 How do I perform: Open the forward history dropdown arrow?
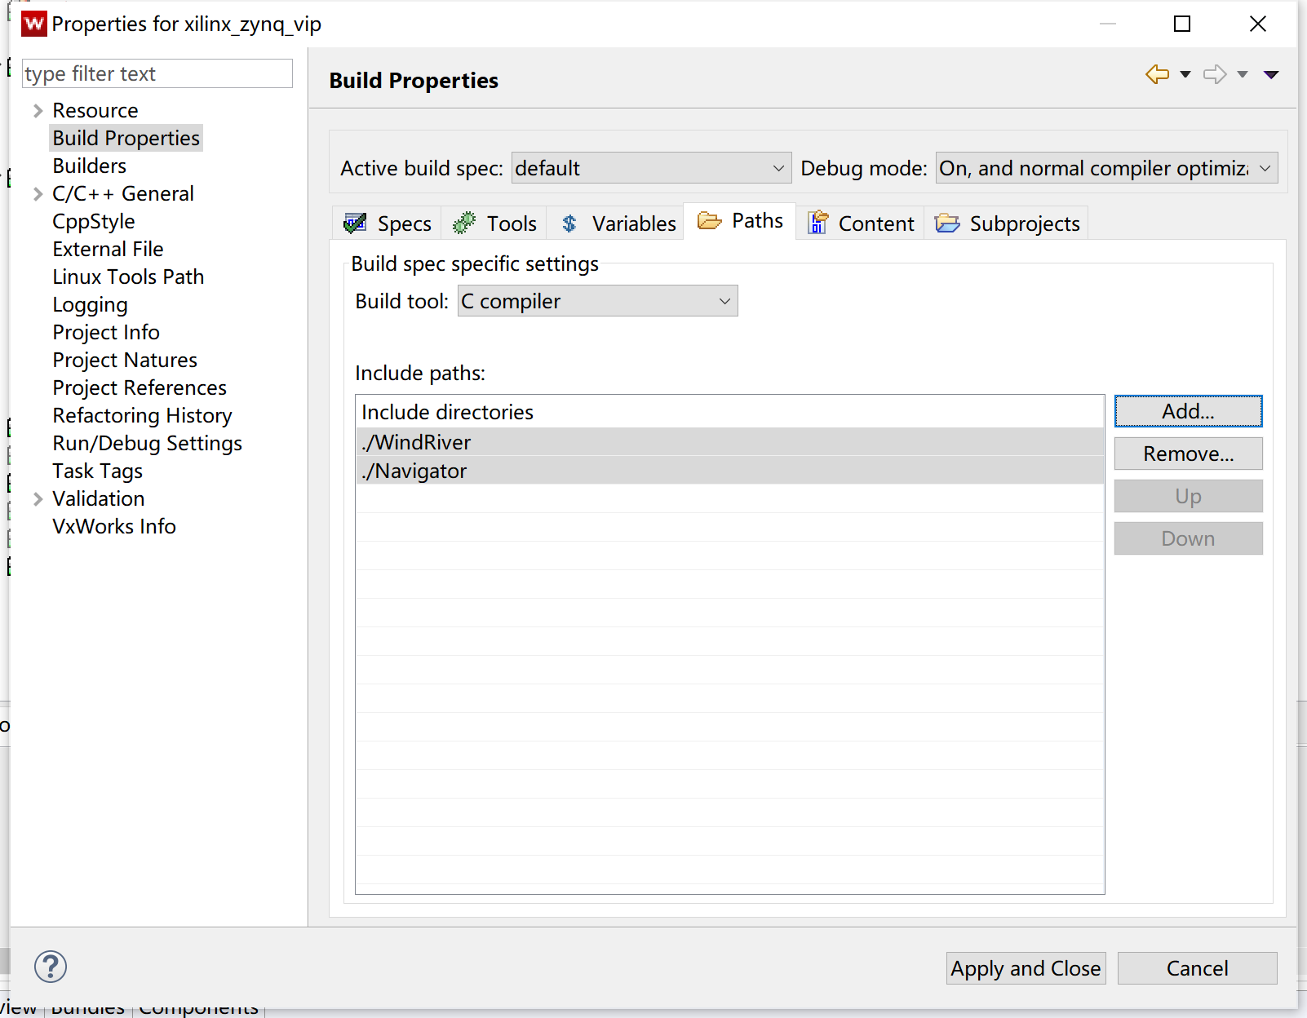1243,74
